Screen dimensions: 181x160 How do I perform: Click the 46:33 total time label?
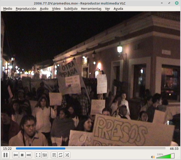click(174, 148)
